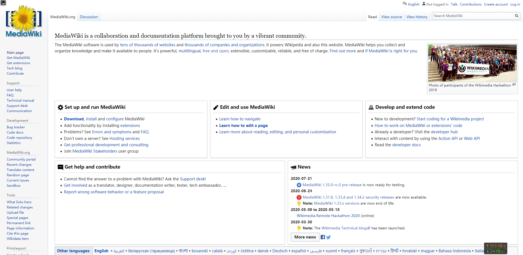The width and height of the screenshot is (523, 255).
Task: Click the lightbulb icon beside Technical blog note
Action: (299, 228)
